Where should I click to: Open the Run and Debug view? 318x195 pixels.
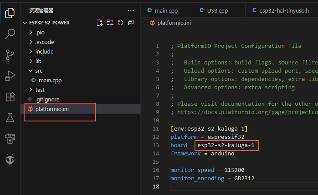point(10,76)
